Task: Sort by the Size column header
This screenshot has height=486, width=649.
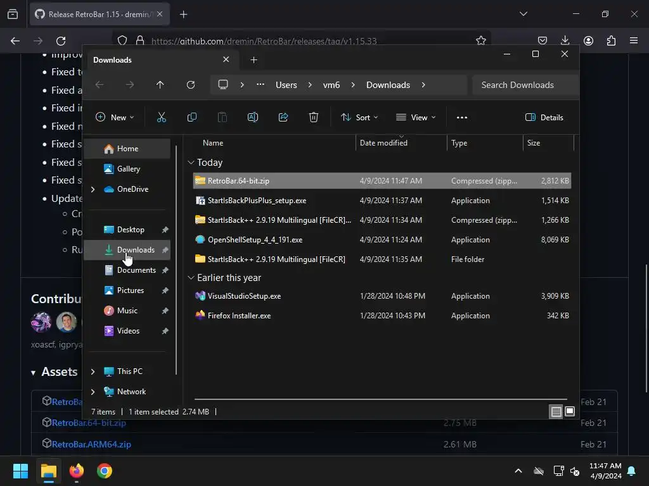Action: click(548, 143)
